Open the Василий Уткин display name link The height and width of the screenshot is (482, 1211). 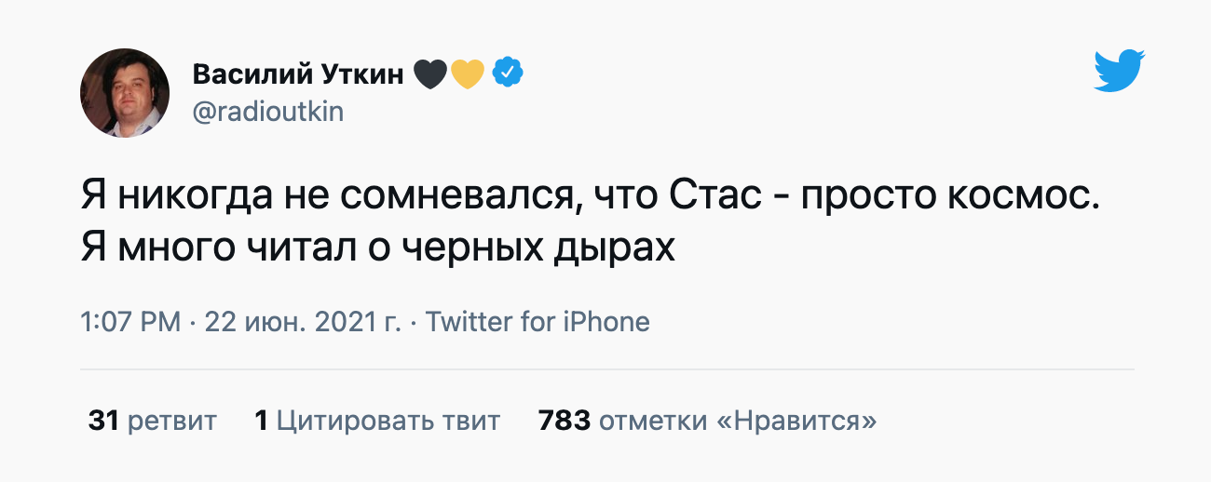(298, 74)
